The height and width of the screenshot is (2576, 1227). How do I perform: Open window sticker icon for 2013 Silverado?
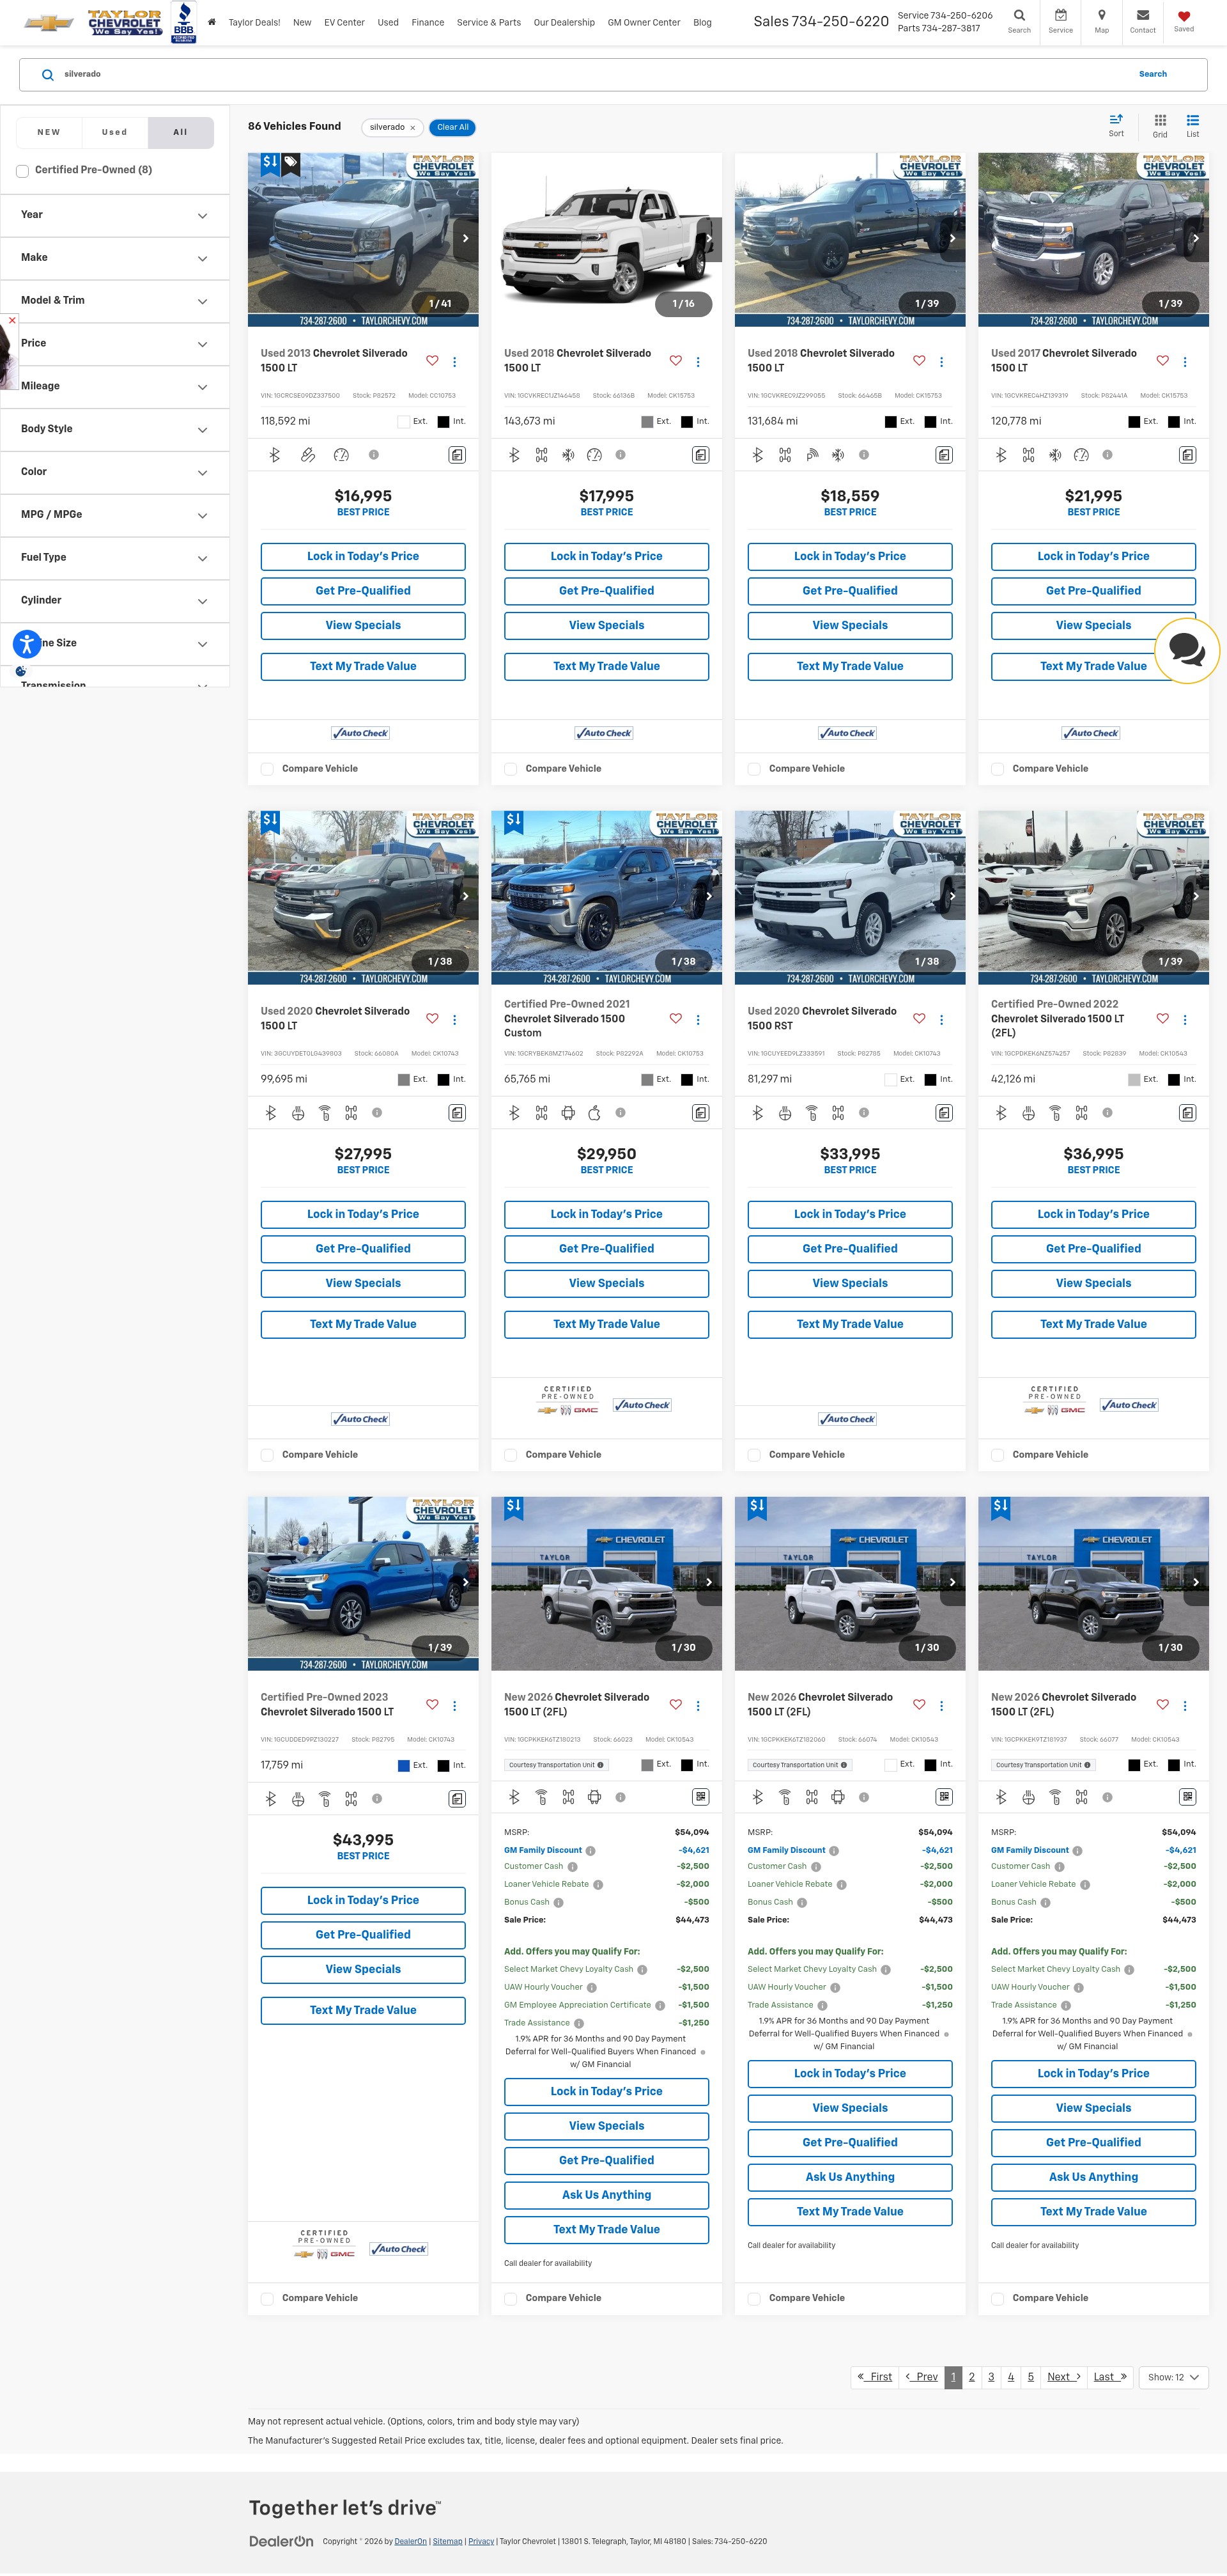click(x=457, y=455)
